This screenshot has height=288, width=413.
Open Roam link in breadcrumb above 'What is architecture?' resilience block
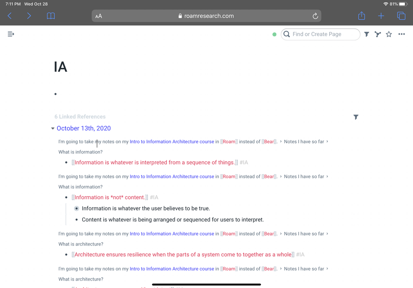[229, 234]
